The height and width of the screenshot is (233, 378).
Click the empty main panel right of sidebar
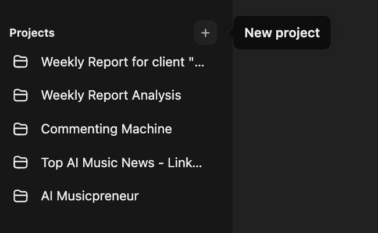click(305, 146)
